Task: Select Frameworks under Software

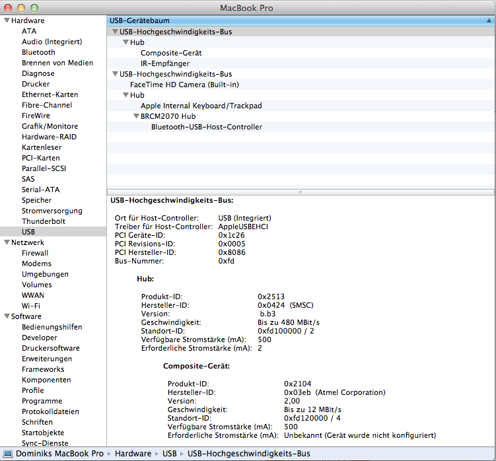Action: click(43, 369)
